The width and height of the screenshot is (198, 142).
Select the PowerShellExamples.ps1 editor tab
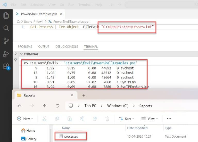point(39,14)
